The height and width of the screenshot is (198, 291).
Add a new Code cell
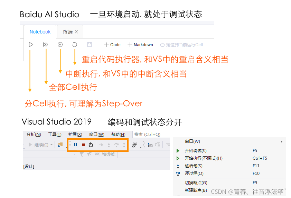[x=112, y=45]
